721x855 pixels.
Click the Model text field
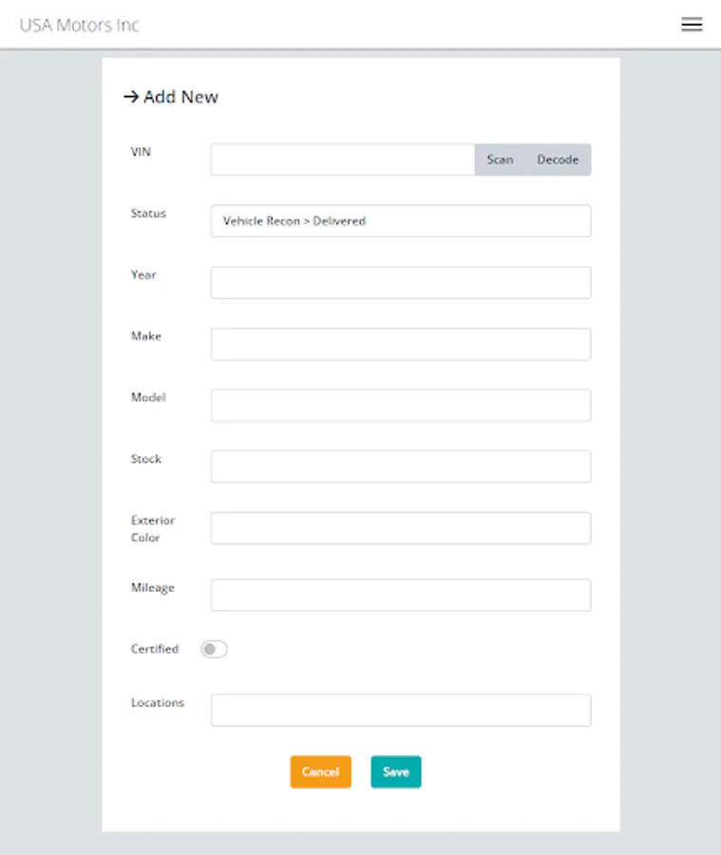(400, 406)
